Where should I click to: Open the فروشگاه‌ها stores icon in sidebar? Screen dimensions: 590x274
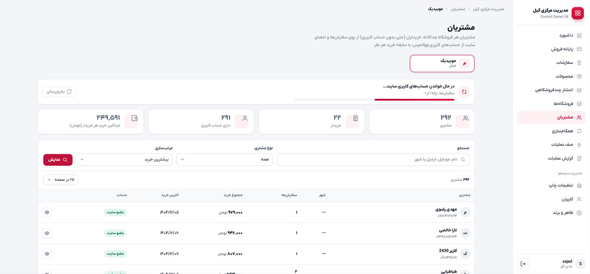click(x=579, y=104)
